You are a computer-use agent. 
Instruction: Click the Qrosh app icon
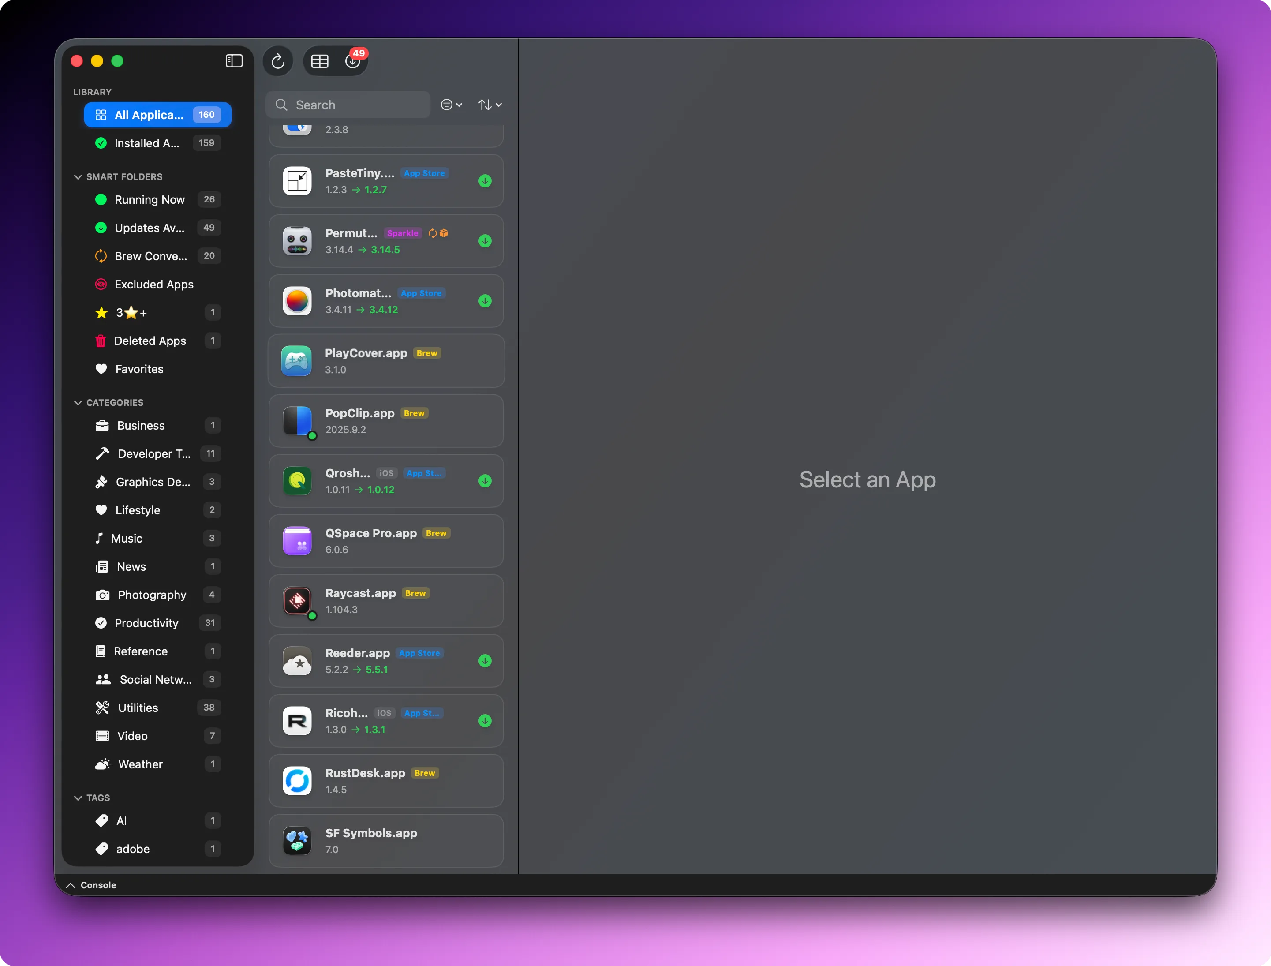click(x=297, y=481)
